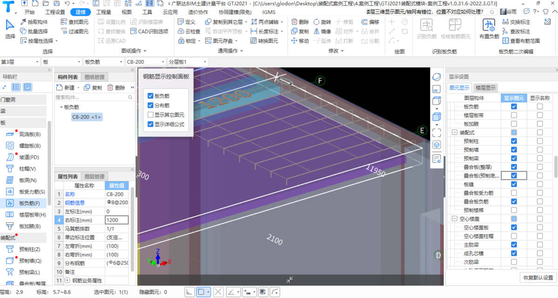Toggle 显示详细公式 checkbox
558x298 pixels.
coord(150,124)
